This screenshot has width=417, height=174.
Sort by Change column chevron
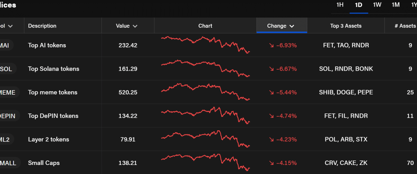pyautogui.click(x=292, y=26)
